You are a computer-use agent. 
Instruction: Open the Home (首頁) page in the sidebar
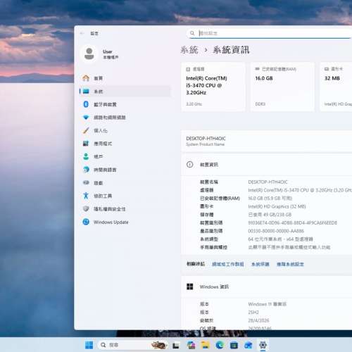coord(125,78)
